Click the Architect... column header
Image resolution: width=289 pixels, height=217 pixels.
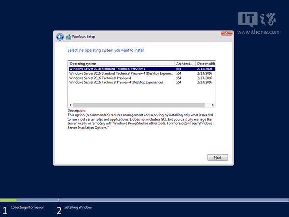click(x=185, y=64)
